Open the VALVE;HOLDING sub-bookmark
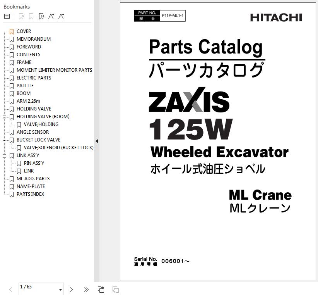Image resolution: width=318 pixels, height=295 pixels. (41, 124)
